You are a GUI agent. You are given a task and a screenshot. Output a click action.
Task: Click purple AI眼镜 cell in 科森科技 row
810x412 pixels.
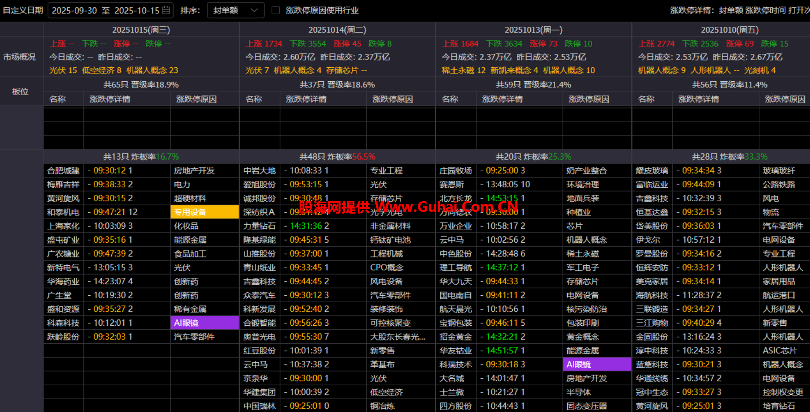pyautogui.click(x=204, y=323)
